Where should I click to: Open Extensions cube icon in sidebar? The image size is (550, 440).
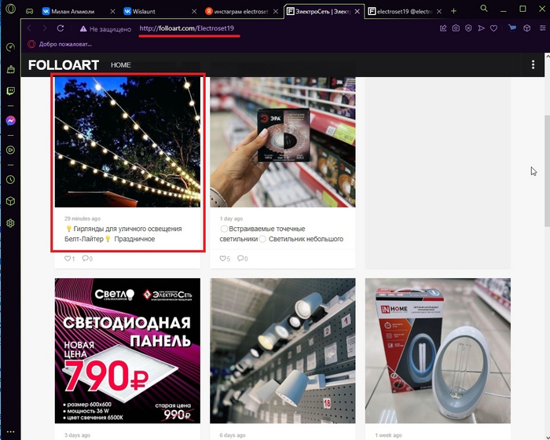[x=10, y=201]
